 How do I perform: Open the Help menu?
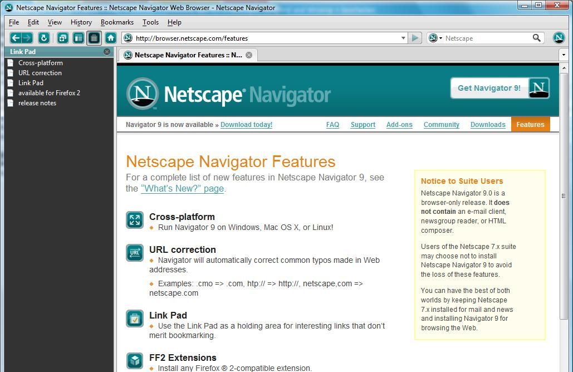174,22
